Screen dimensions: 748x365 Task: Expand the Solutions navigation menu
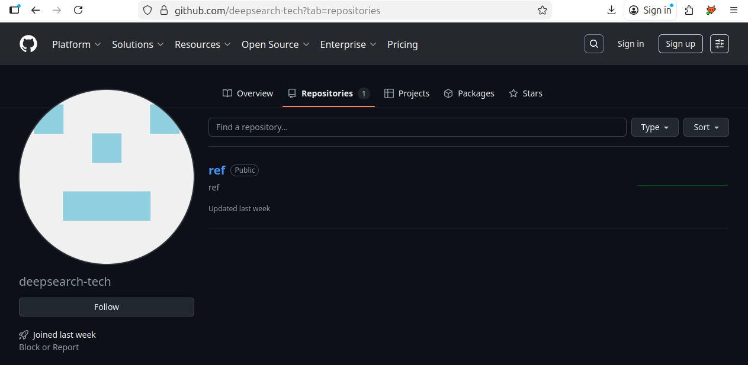[x=137, y=44]
